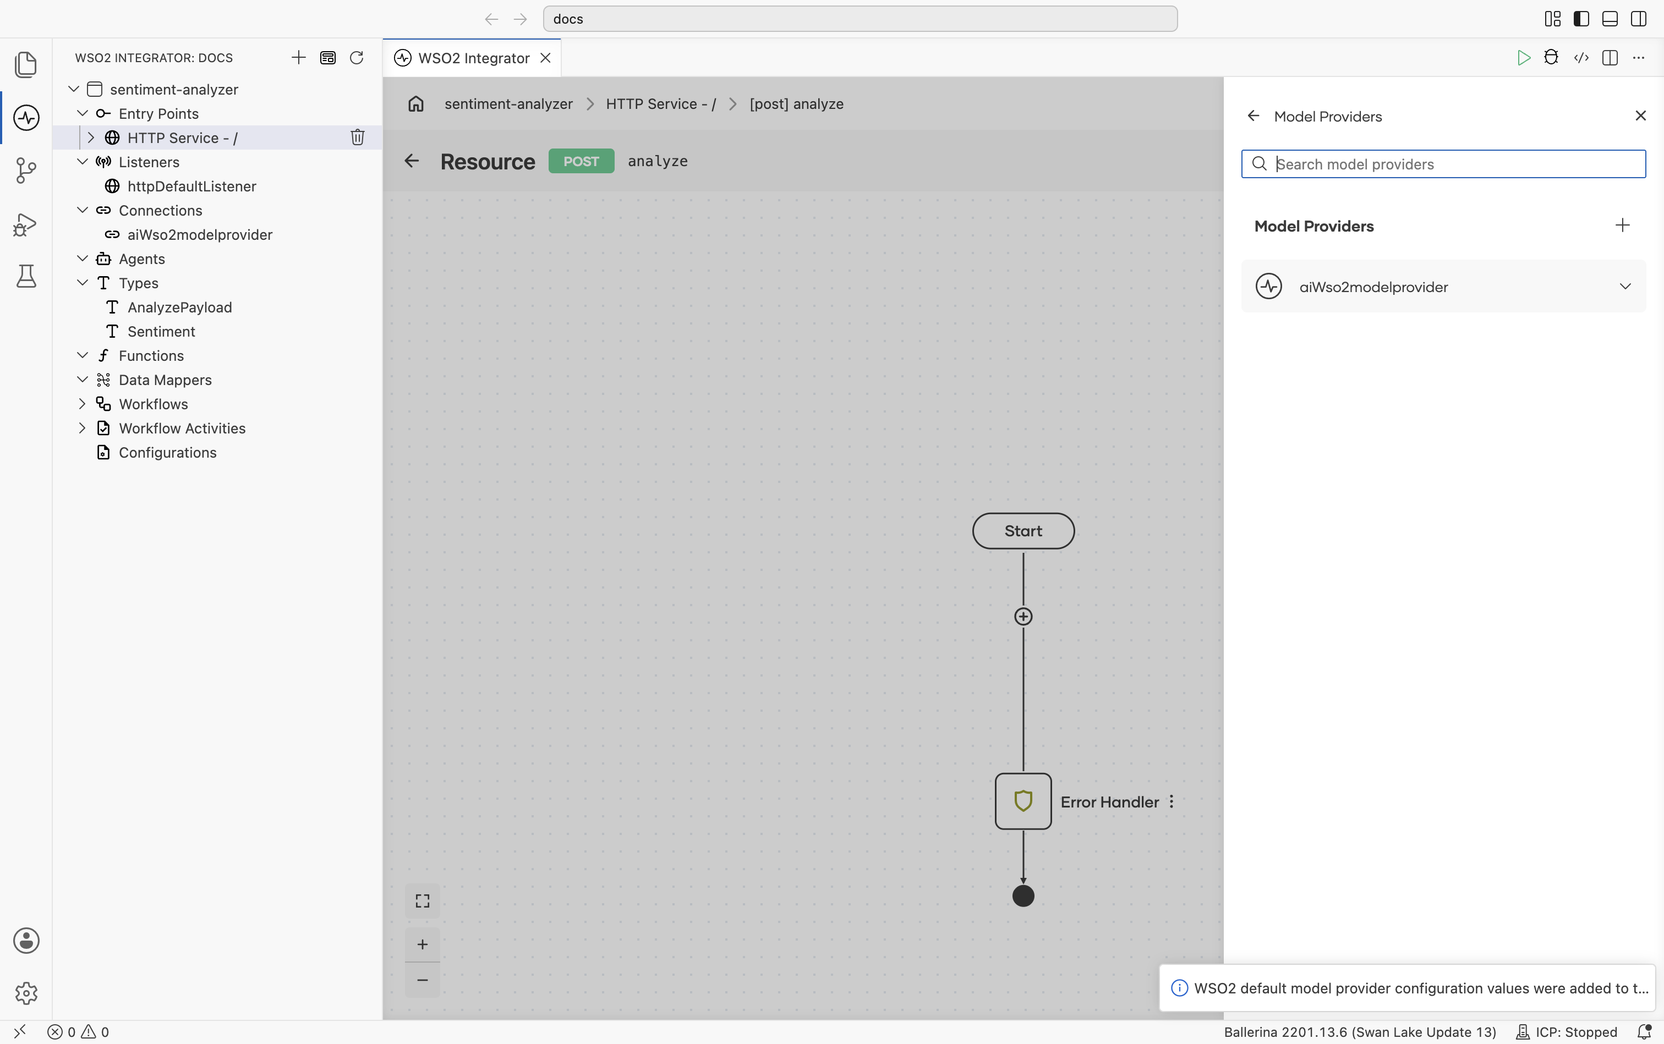This screenshot has width=1664, height=1044.
Task: Refresh the WSO2 Integrator project tree
Action: pos(357,57)
